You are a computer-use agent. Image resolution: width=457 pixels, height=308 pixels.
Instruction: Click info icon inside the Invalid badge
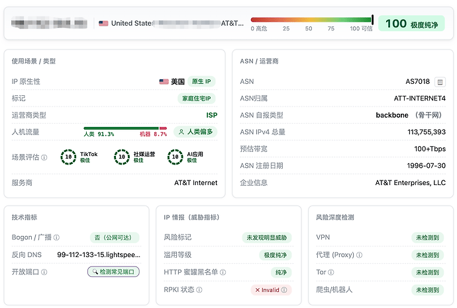284,290
